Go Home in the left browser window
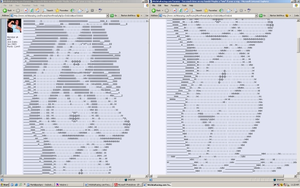 point(37,11)
